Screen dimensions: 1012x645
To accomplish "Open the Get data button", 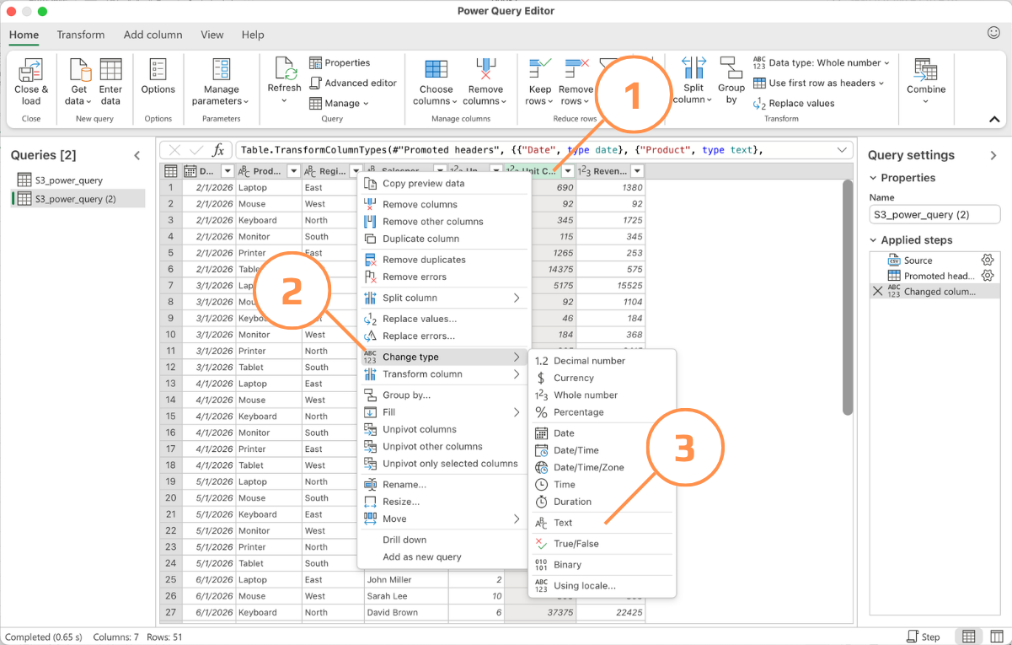I will [79, 82].
